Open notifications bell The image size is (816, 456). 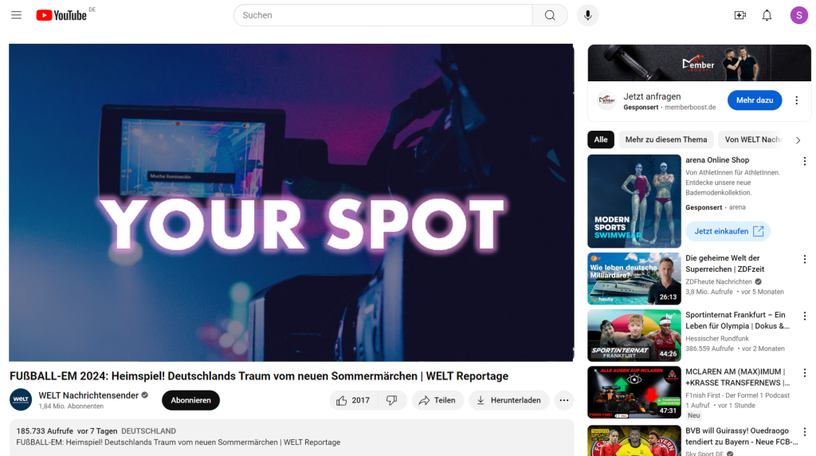[x=767, y=15]
